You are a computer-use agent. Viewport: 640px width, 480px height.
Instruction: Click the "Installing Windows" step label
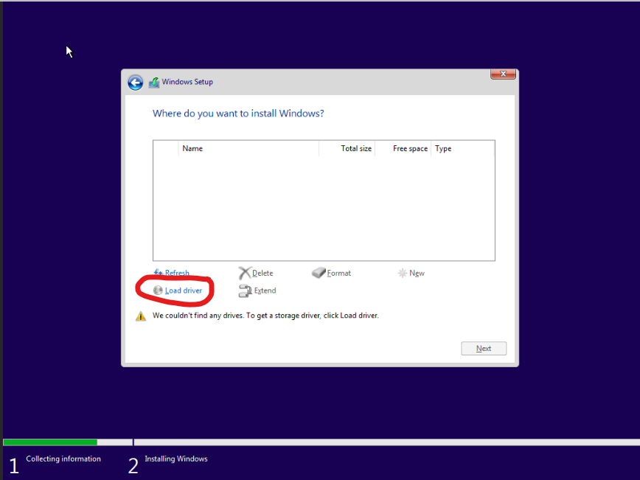click(176, 459)
